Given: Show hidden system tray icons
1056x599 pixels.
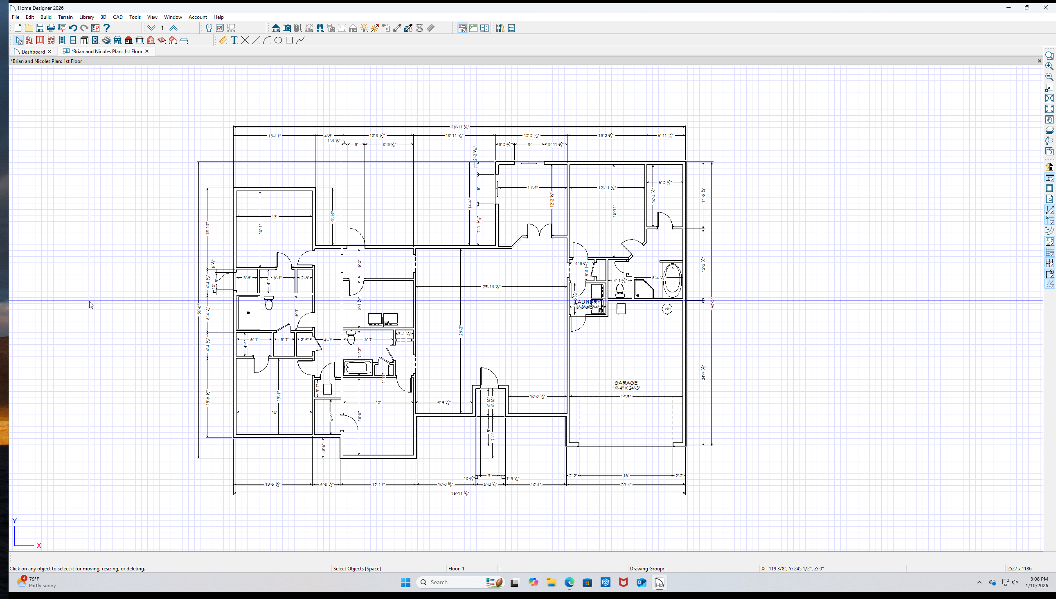Looking at the screenshot, I should tap(979, 582).
